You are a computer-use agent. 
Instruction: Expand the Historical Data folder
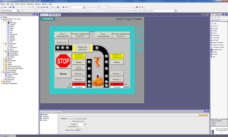point(4,61)
